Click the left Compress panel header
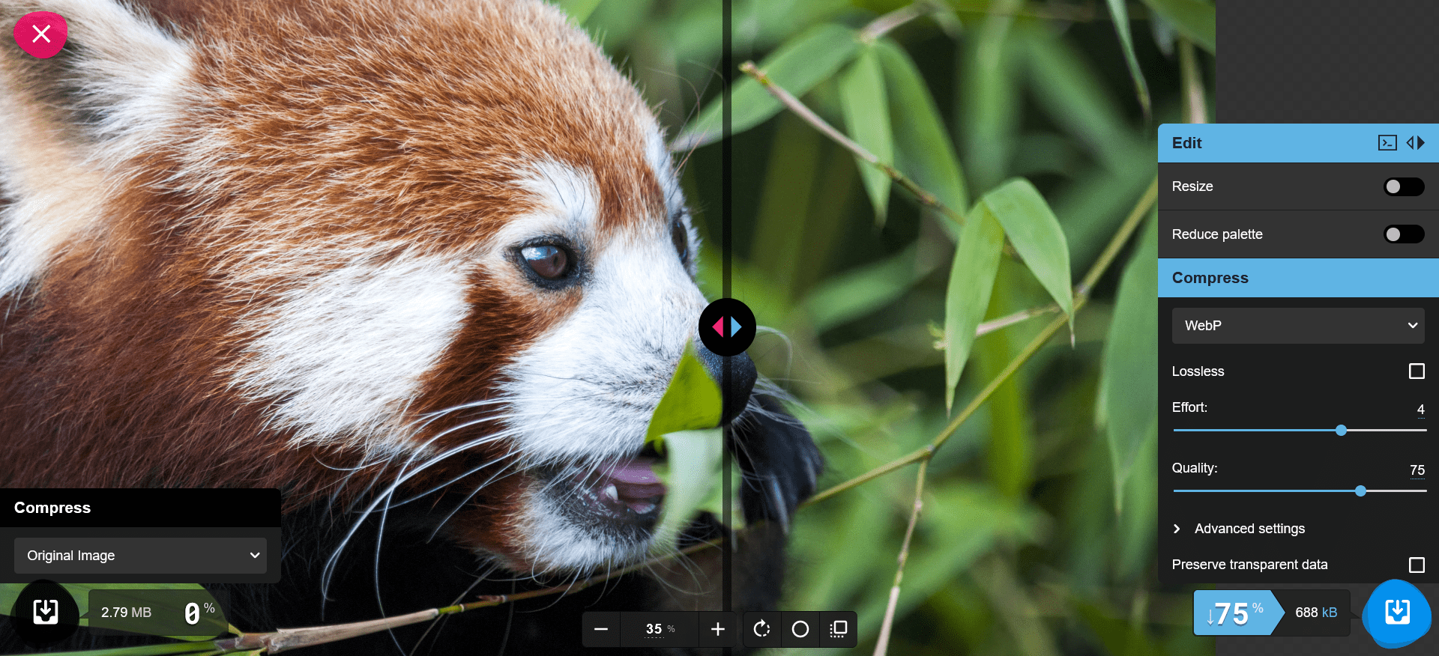The height and width of the screenshot is (656, 1439). coord(140,508)
